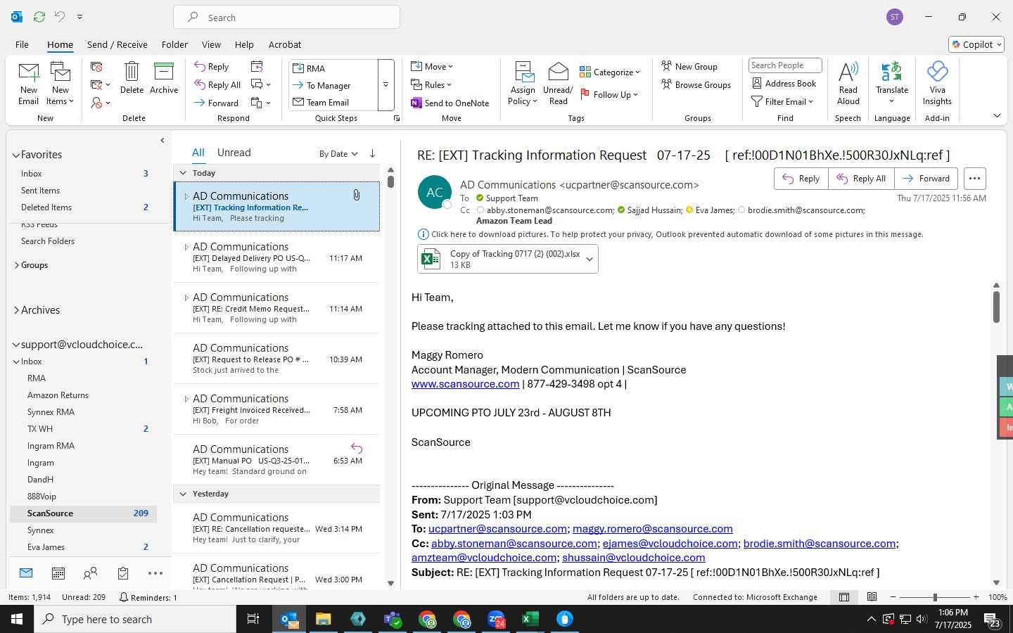Collapse the Today group

click(183, 173)
